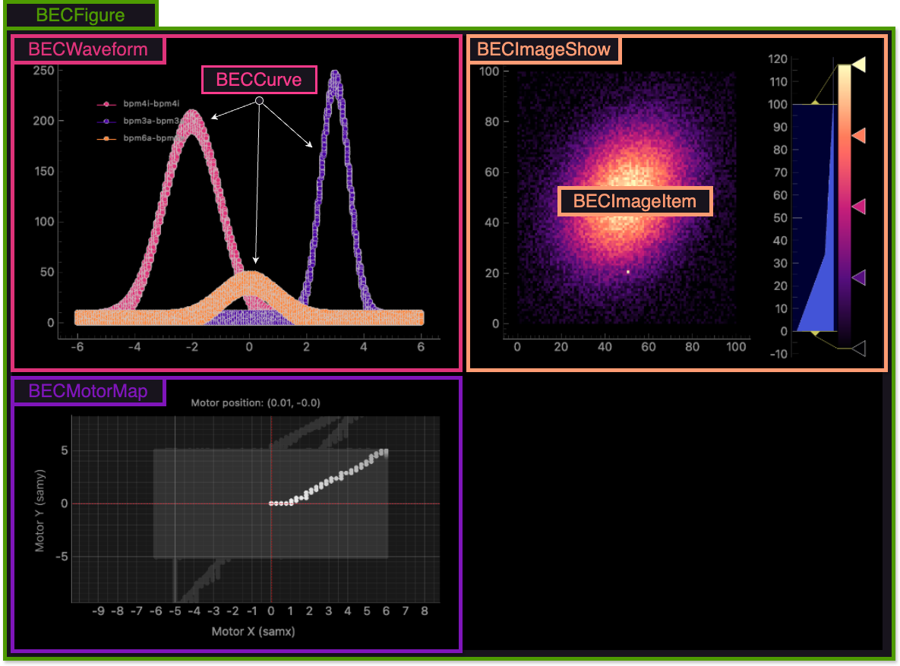Image resolution: width=900 pixels, height=666 pixels.
Task: Click the BECImageShow label tab
Action: point(544,49)
